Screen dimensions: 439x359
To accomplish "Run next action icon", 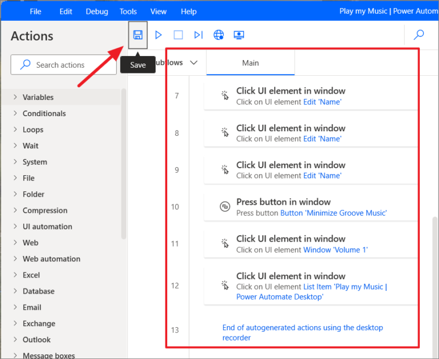I will tap(198, 35).
